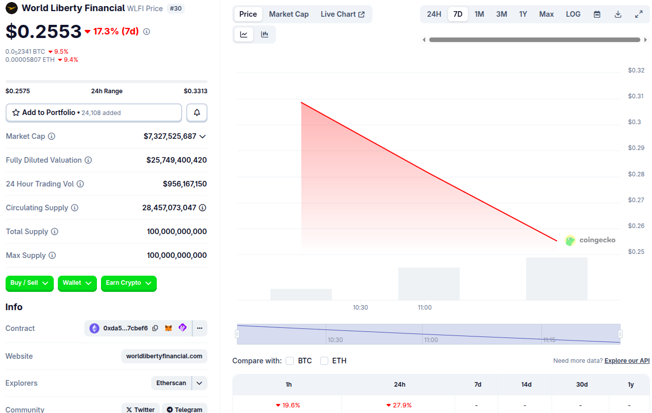652x413 pixels.
Task: Switch to the Market Cap tab
Action: point(289,14)
